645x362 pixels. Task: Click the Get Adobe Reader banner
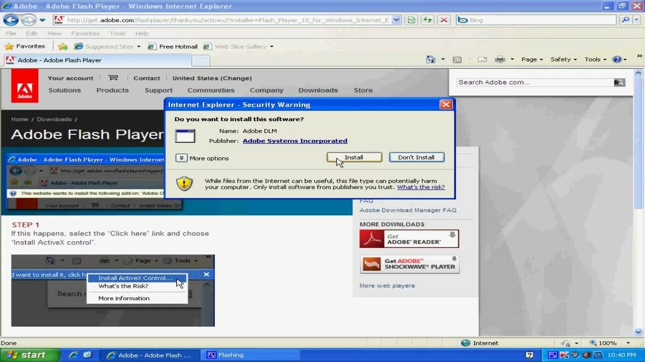(x=409, y=239)
